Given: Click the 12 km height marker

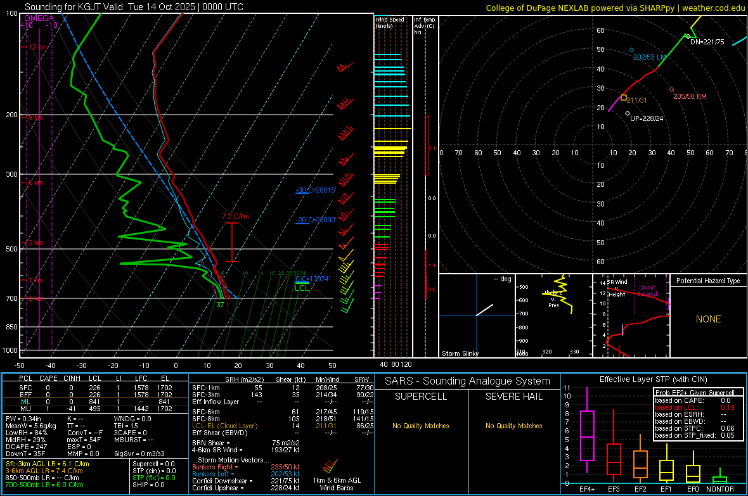Looking at the screenshot, I should (x=37, y=48).
